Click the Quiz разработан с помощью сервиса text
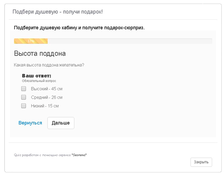This screenshot has height=176, width=224. click(43, 155)
